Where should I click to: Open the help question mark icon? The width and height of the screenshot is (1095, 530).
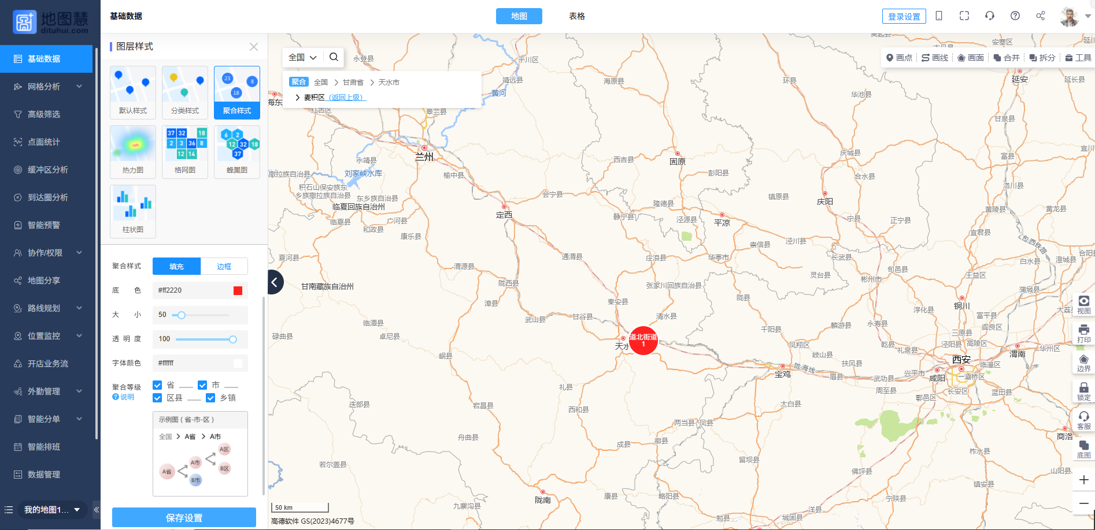(x=1015, y=16)
